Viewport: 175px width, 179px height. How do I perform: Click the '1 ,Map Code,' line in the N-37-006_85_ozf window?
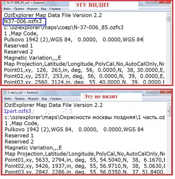coord(21,34)
